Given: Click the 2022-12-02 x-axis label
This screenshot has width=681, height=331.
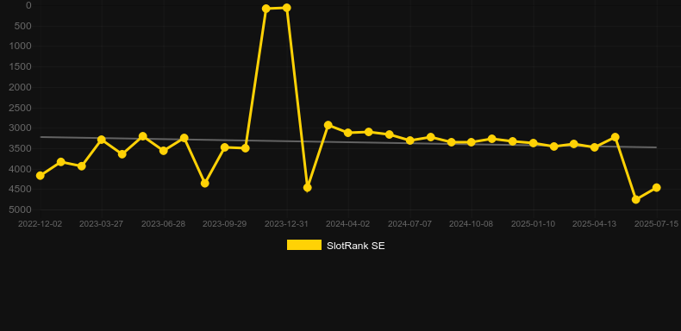Looking at the screenshot, I should (x=40, y=224).
